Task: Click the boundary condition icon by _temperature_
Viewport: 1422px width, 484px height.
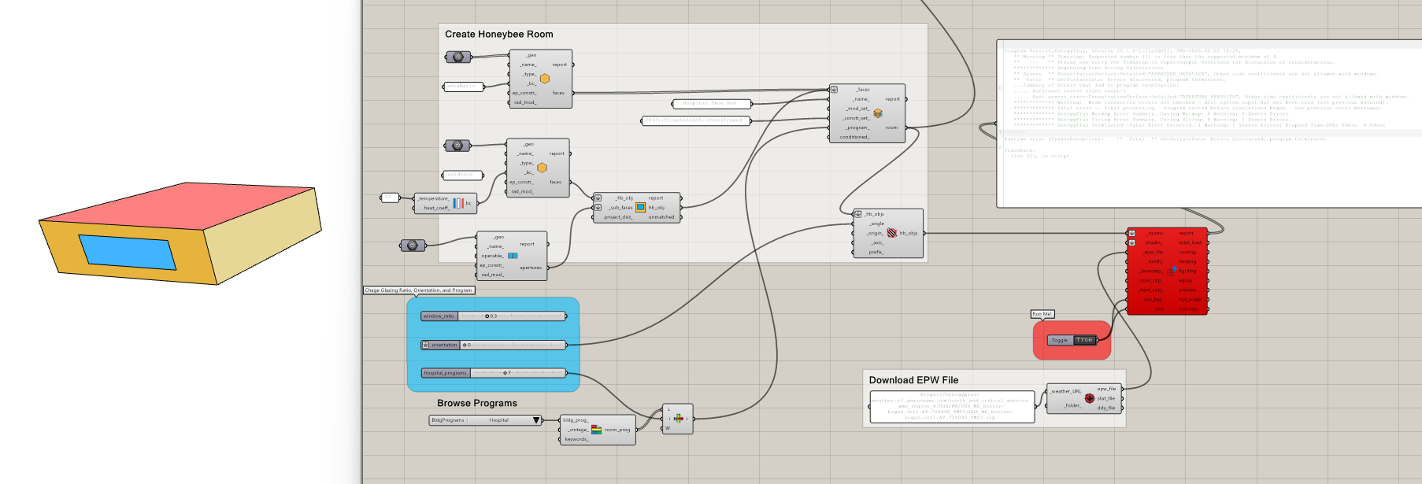Action: (x=457, y=203)
